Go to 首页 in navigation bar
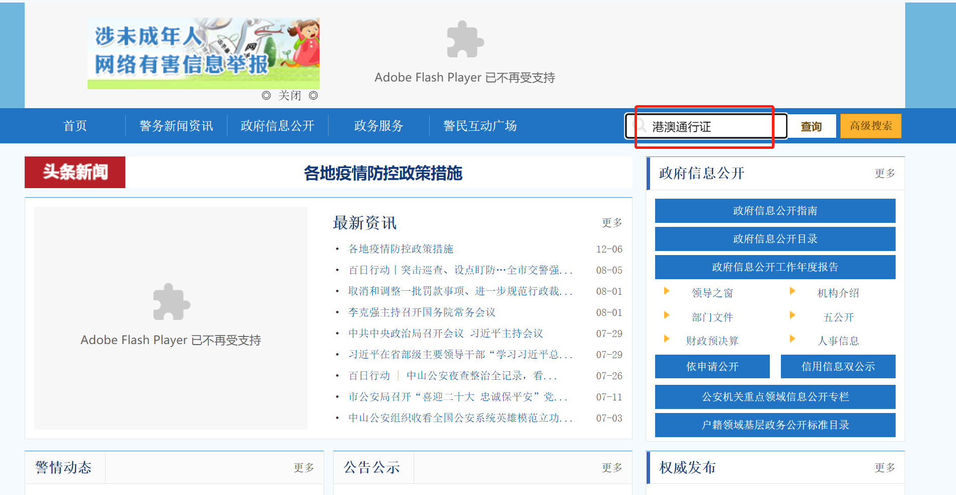The image size is (956, 495). [75, 126]
